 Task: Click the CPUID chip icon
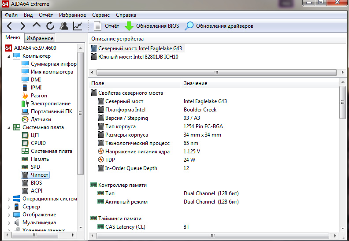point(25,143)
